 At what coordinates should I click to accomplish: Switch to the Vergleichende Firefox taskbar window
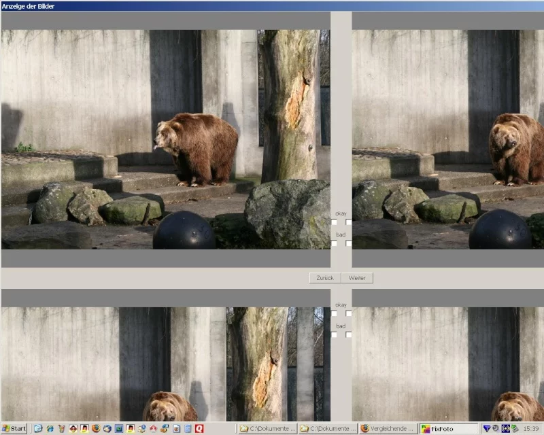tap(388, 429)
